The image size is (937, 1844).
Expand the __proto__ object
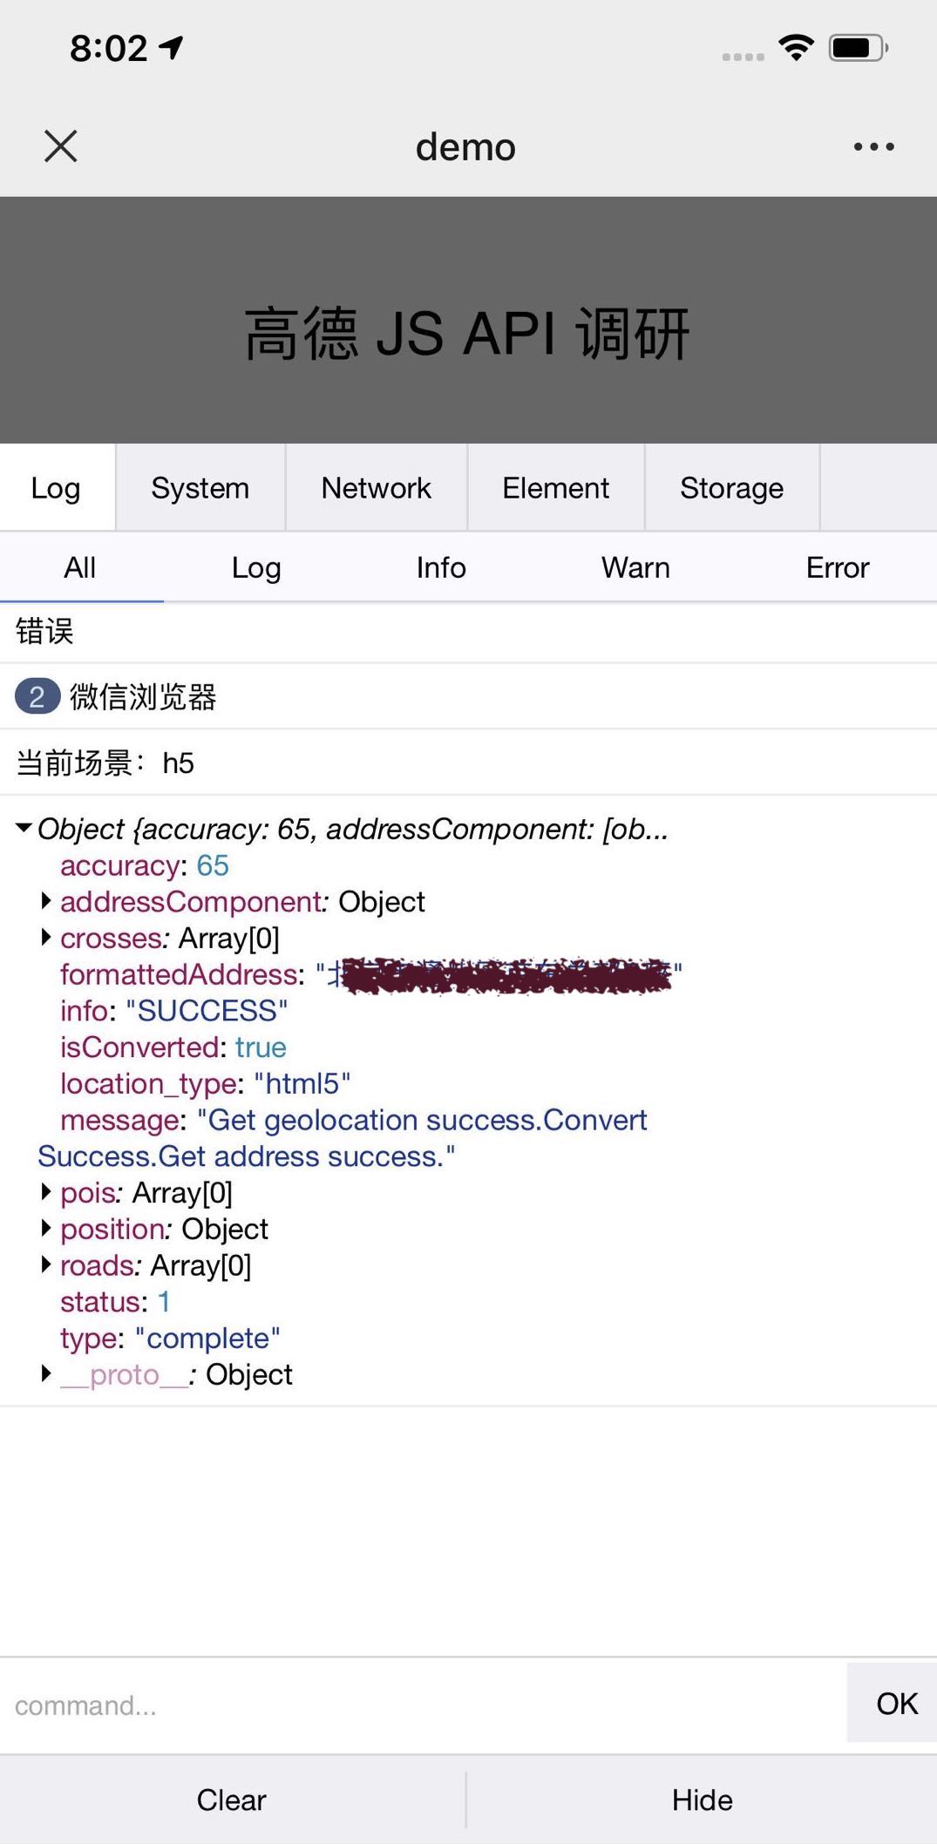point(46,1374)
